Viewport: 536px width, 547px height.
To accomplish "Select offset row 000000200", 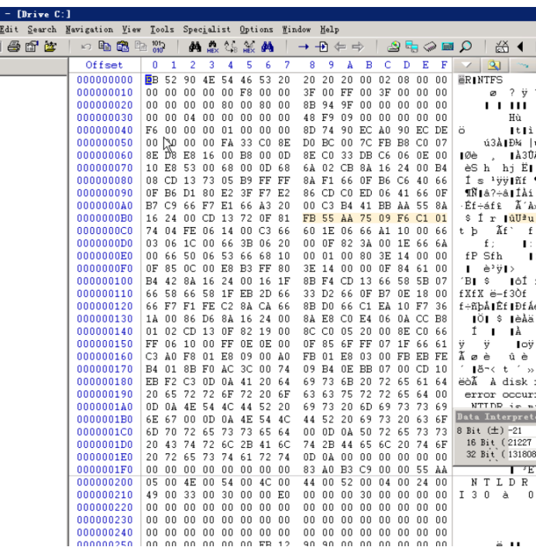I will [105, 482].
